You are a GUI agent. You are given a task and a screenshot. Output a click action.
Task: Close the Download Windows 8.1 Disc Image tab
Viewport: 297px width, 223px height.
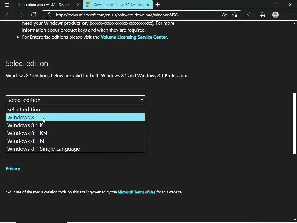coord(148,5)
